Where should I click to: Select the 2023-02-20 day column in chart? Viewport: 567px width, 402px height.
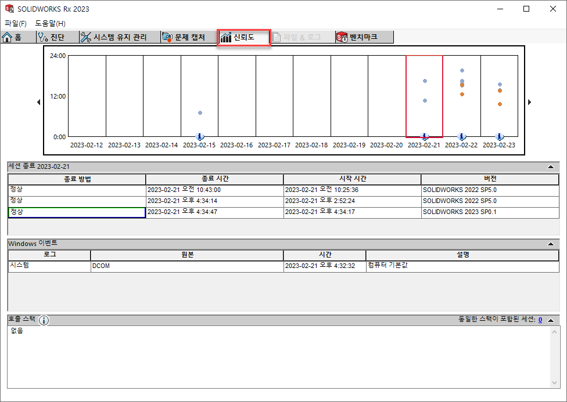point(386,96)
